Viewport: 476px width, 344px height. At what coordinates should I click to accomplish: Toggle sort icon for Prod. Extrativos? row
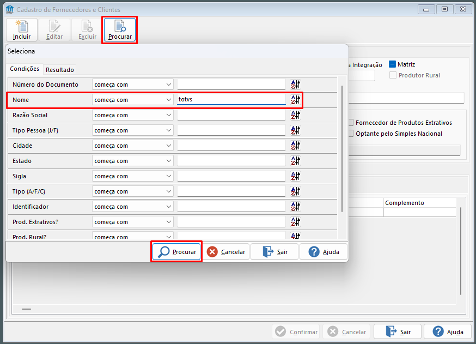(x=295, y=222)
